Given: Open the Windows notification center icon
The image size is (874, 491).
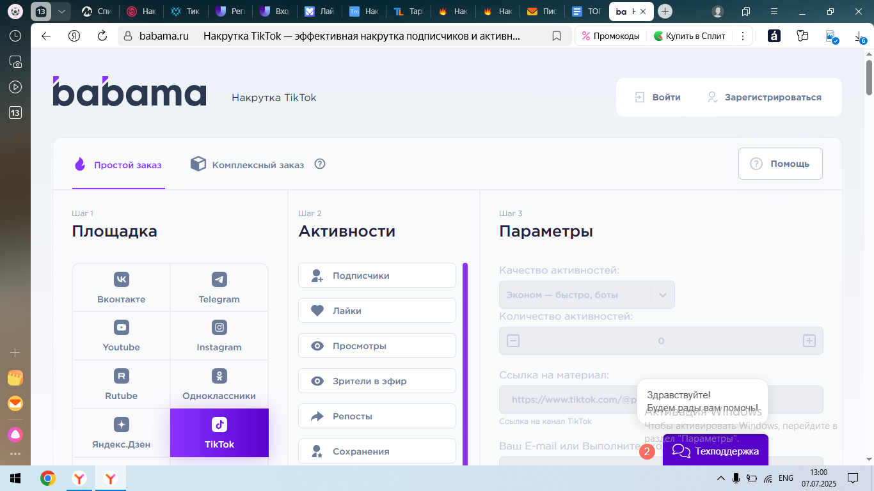Looking at the screenshot, I should point(852,478).
